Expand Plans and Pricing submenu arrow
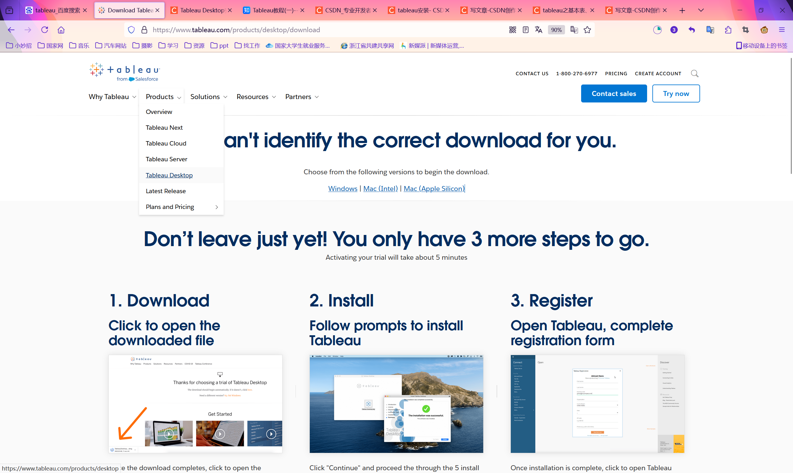This screenshot has width=793, height=473. coord(217,207)
